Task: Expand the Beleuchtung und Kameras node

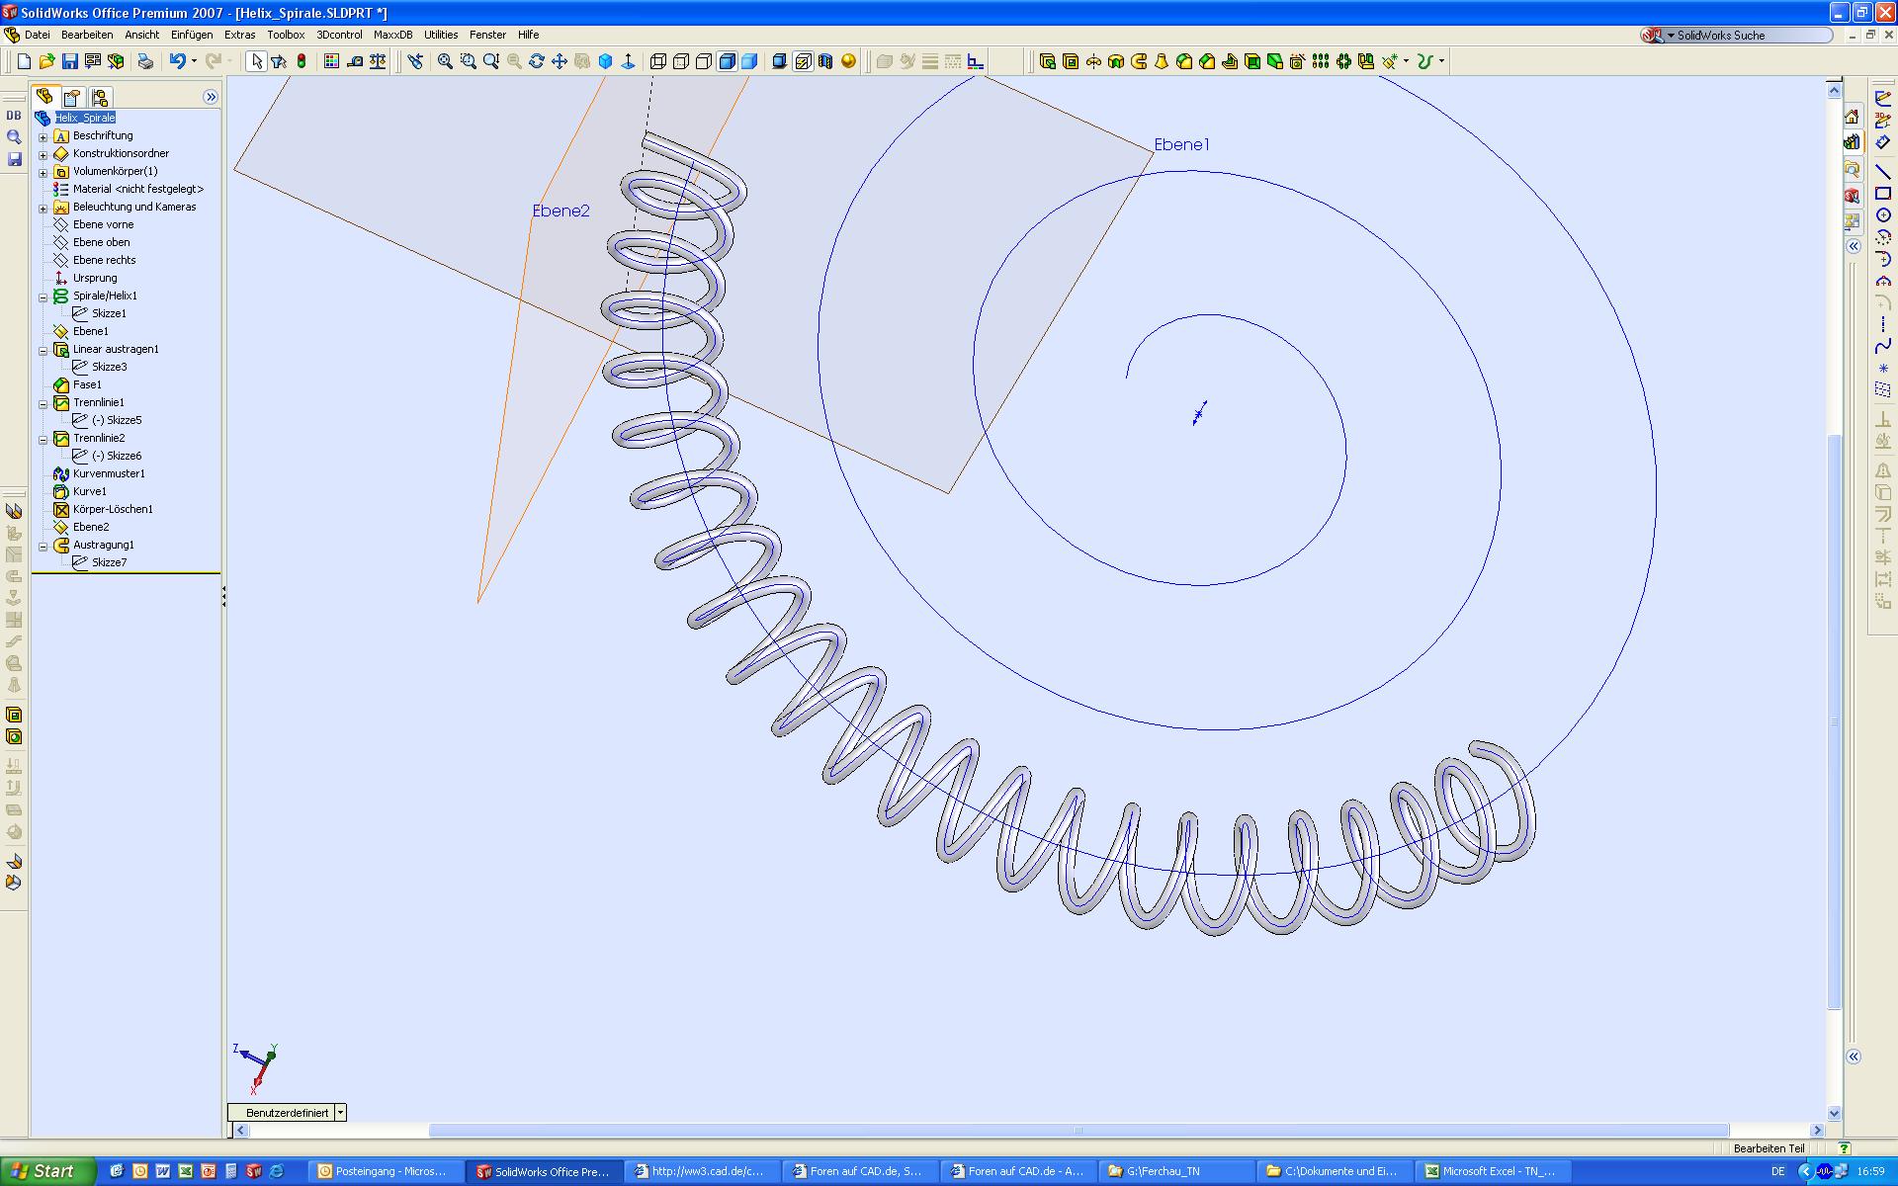Action: [42, 207]
